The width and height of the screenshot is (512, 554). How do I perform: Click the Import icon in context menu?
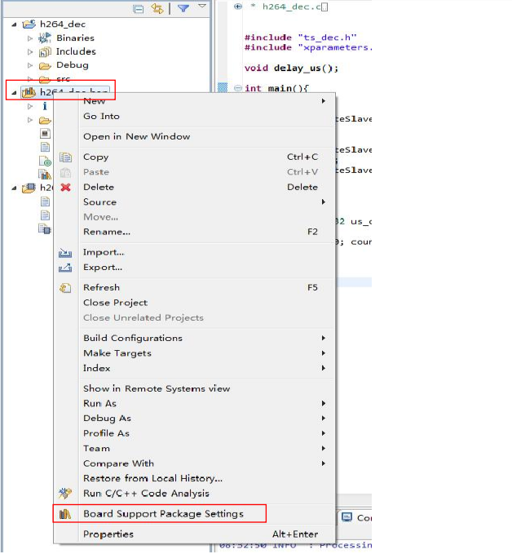[66, 253]
